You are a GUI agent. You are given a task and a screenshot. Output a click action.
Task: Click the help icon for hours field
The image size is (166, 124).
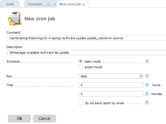[x=147, y=85]
